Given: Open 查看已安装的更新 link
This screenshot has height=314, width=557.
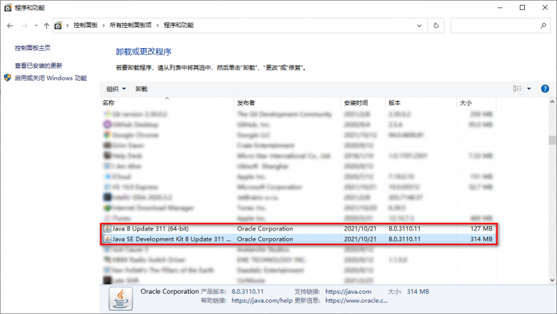Looking at the screenshot, I should [38, 65].
